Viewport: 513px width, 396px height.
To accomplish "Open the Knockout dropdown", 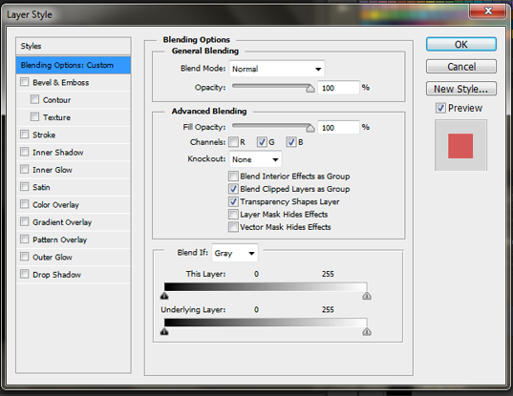I will pos(255,159).
